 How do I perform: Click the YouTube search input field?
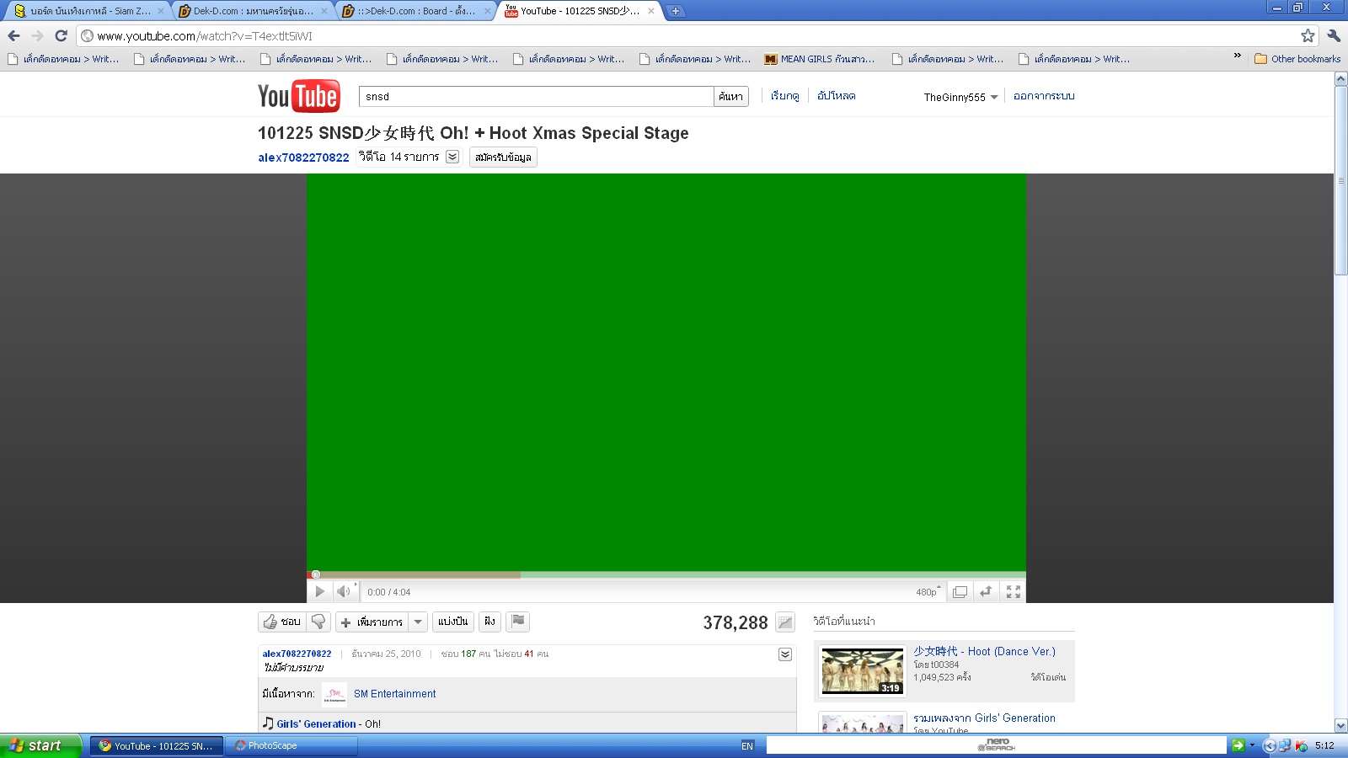(x=536, y=97)
